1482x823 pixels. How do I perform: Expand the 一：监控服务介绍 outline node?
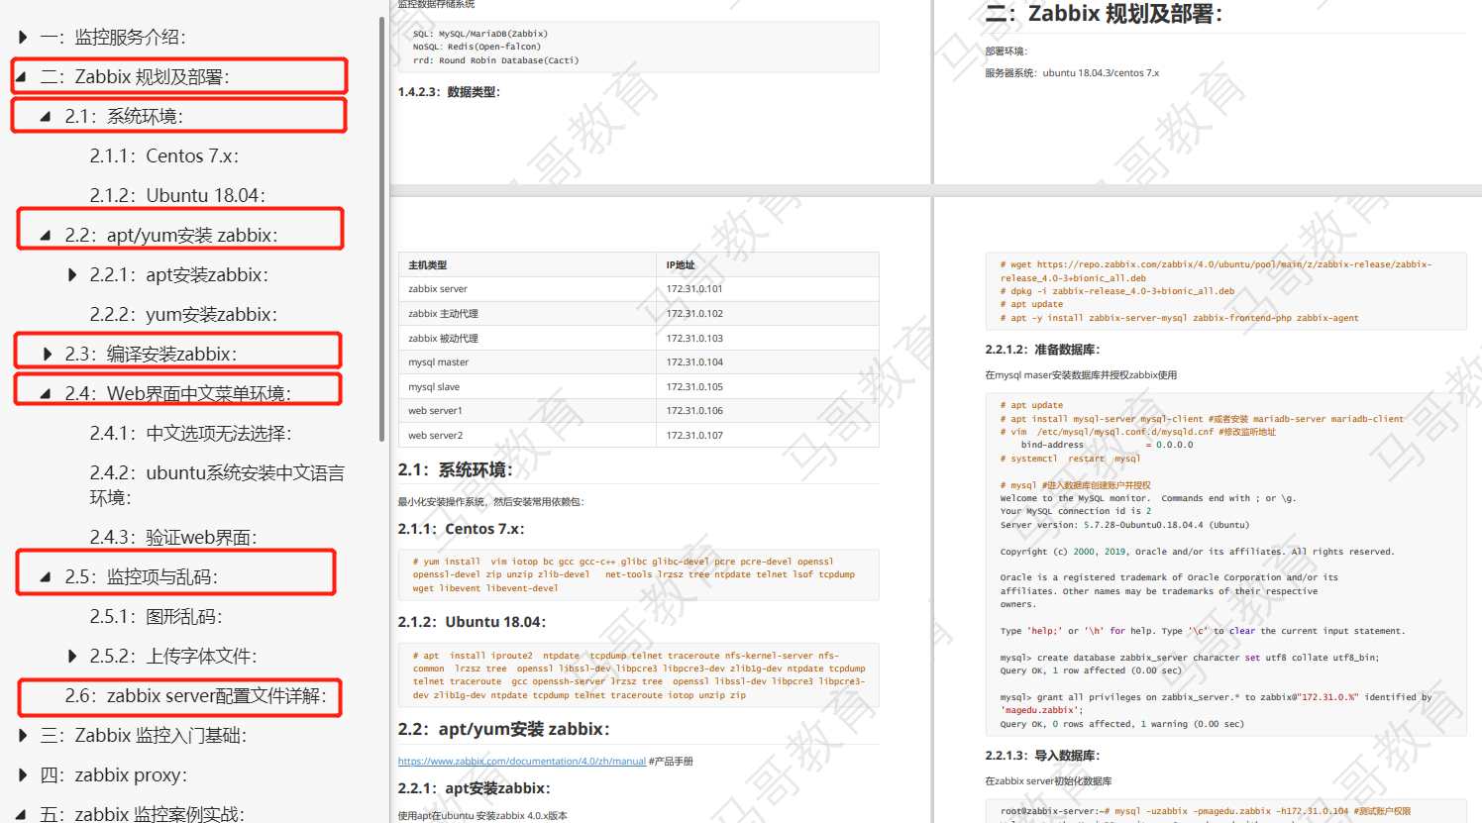[23, 38]
